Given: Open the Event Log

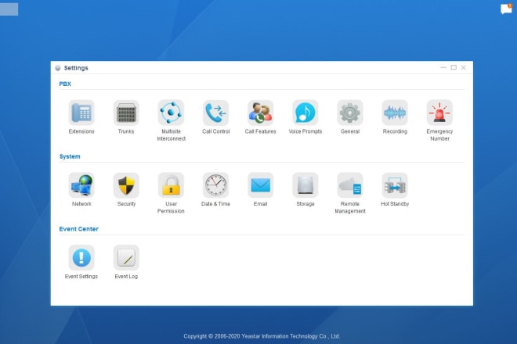Looking at the screenshot, I should pyautogui.click(x=126, y=257).
